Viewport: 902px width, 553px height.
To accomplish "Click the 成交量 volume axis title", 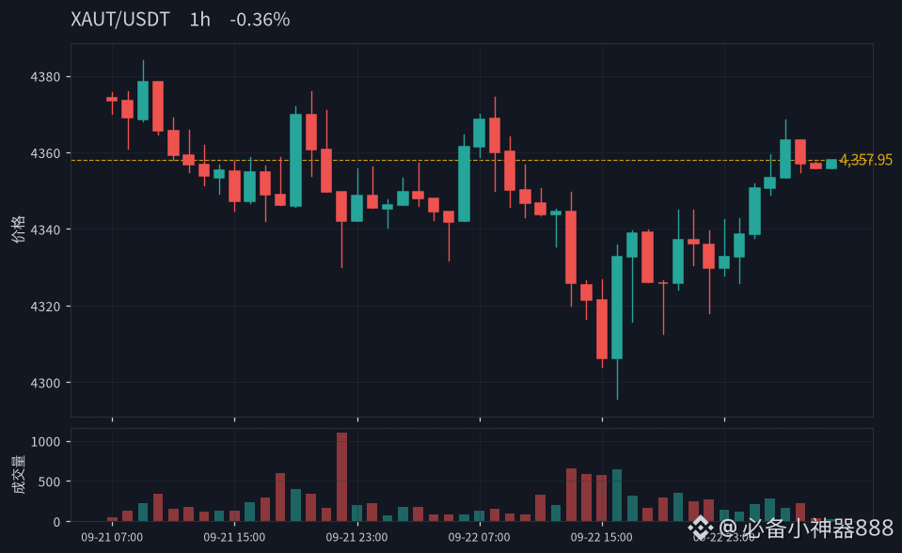I will 19,475.
